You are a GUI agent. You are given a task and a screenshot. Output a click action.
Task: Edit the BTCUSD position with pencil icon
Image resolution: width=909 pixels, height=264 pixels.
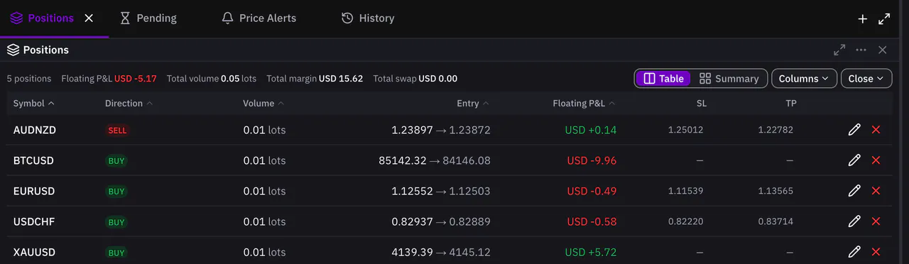pyautogui.click(x=854, y=160)
